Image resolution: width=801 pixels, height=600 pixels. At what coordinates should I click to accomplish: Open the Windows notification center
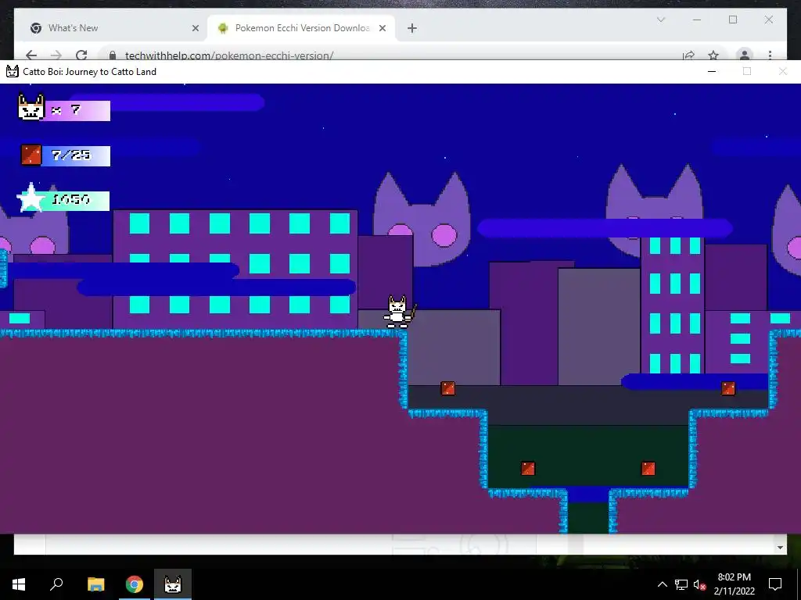[x=775, y=584]
